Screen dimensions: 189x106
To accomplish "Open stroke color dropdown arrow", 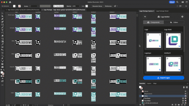I will point(22,6).
